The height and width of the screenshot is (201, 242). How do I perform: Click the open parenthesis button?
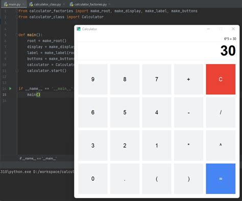(x=157, y=179)
